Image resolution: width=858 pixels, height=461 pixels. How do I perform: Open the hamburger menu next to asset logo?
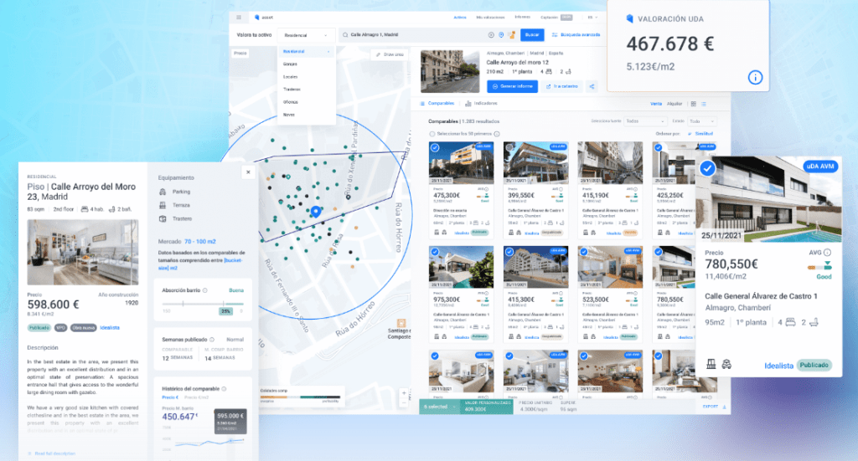point(239,17)
